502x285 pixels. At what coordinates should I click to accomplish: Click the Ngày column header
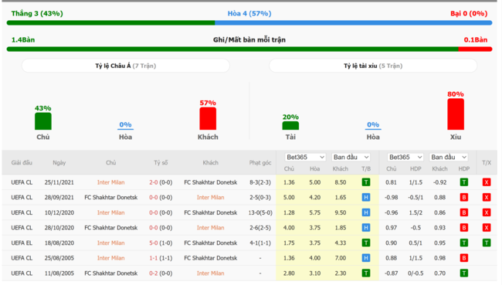coord(59,163)
